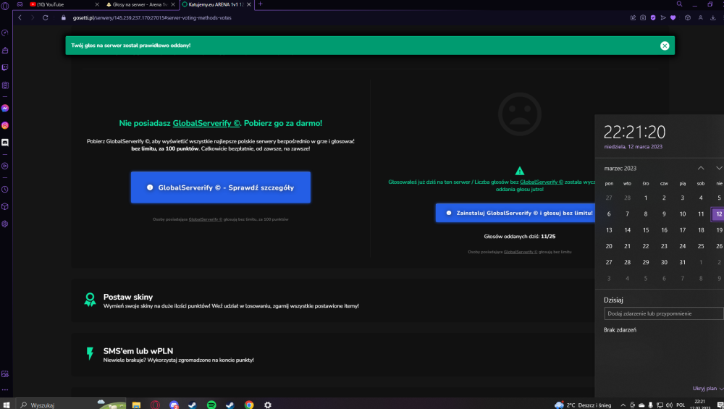Open Google Chrome from the taskbar
Screen dimensions: 724x409
click(x=249, y=405)
